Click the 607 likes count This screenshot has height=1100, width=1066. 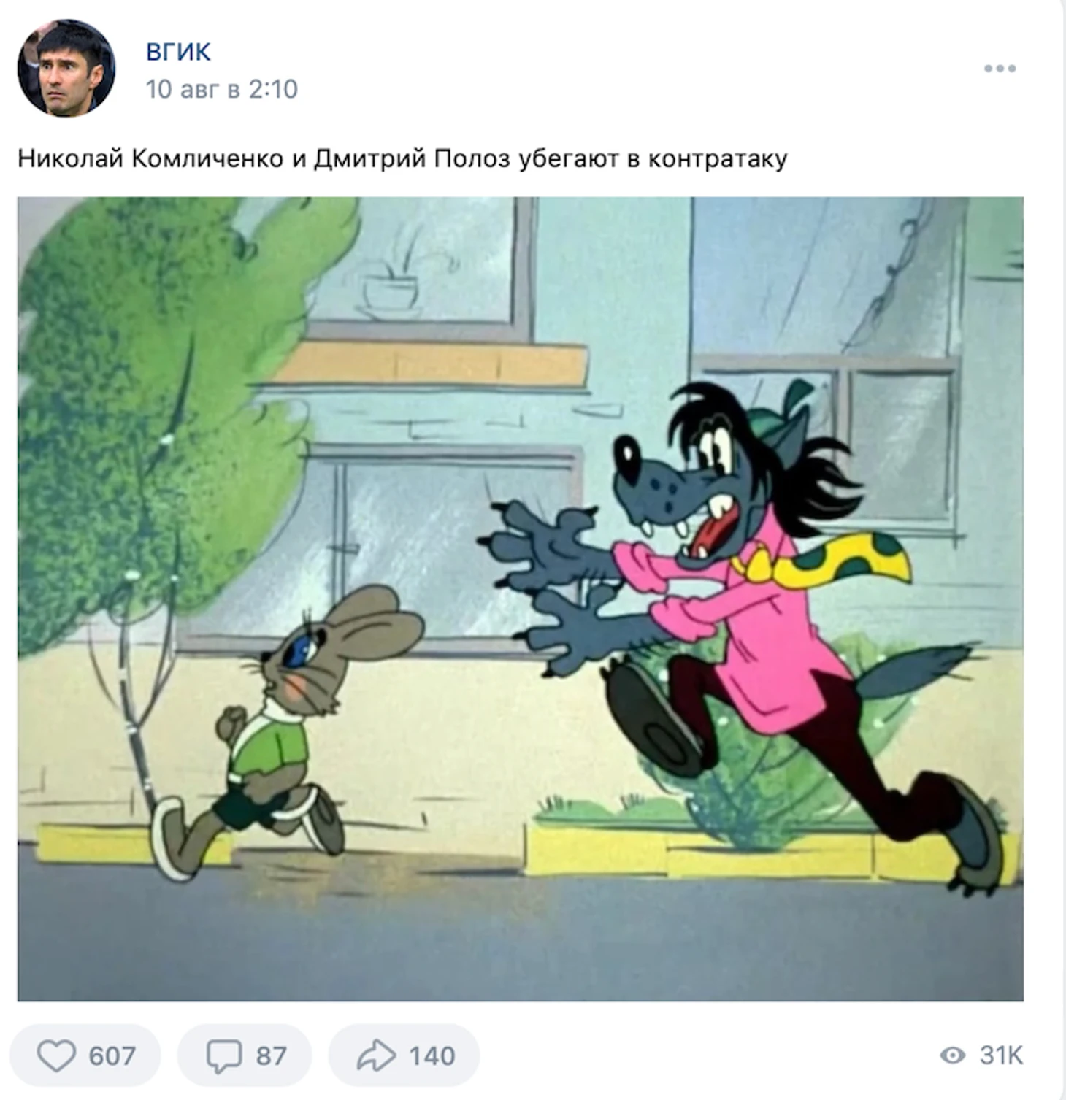[x=112, y=1055]
